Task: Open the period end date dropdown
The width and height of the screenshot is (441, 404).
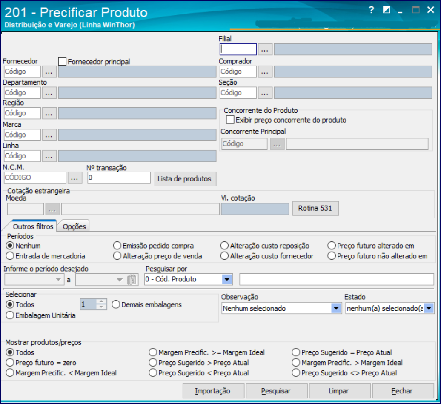Action: coord(120,280)
